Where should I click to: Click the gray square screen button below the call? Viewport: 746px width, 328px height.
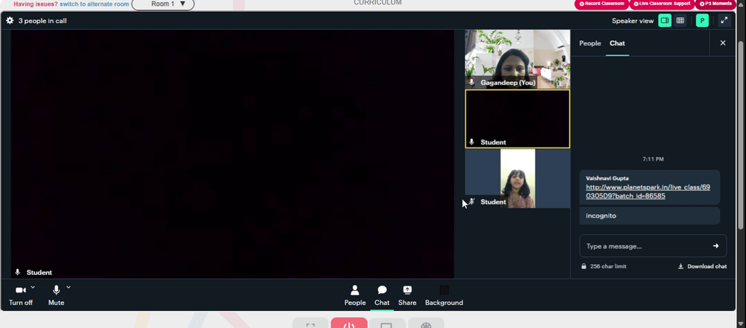(x=387, y=324)
